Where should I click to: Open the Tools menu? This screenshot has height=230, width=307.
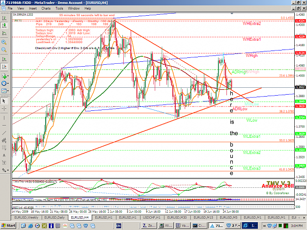(x=59, y=8)
